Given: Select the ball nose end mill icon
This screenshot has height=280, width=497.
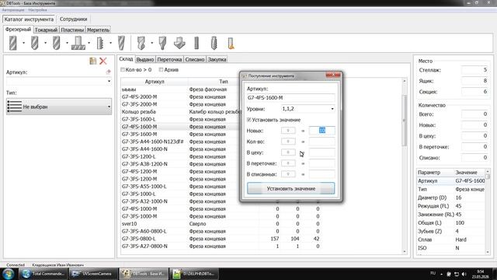Looking at the screenshot, I should click(x=57, y=43).
